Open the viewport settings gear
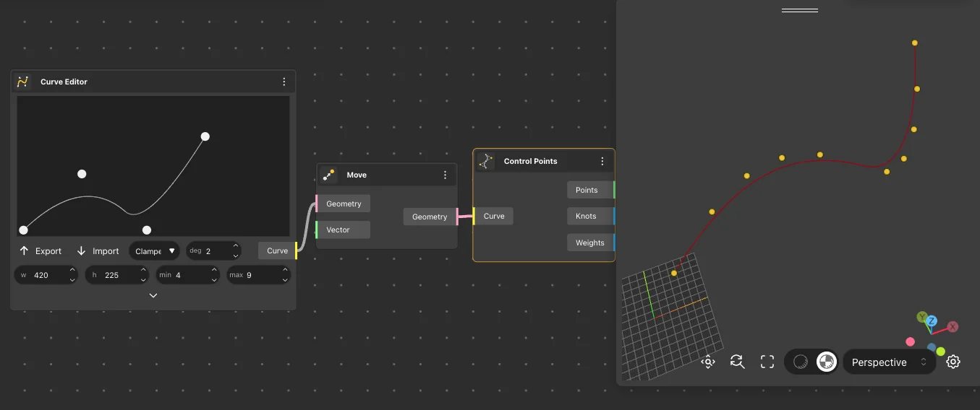The height and width of the screenshot is (410, 980). pos(953,362)
